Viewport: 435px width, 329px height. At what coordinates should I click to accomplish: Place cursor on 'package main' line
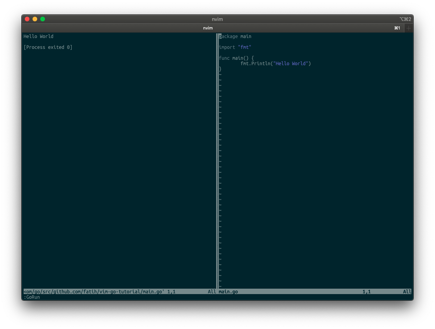(235, 36)
